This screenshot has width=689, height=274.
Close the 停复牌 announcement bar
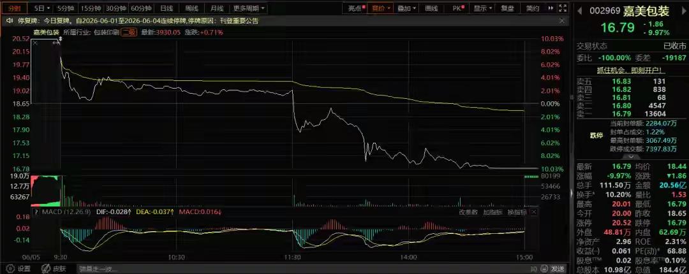point(562,20)
